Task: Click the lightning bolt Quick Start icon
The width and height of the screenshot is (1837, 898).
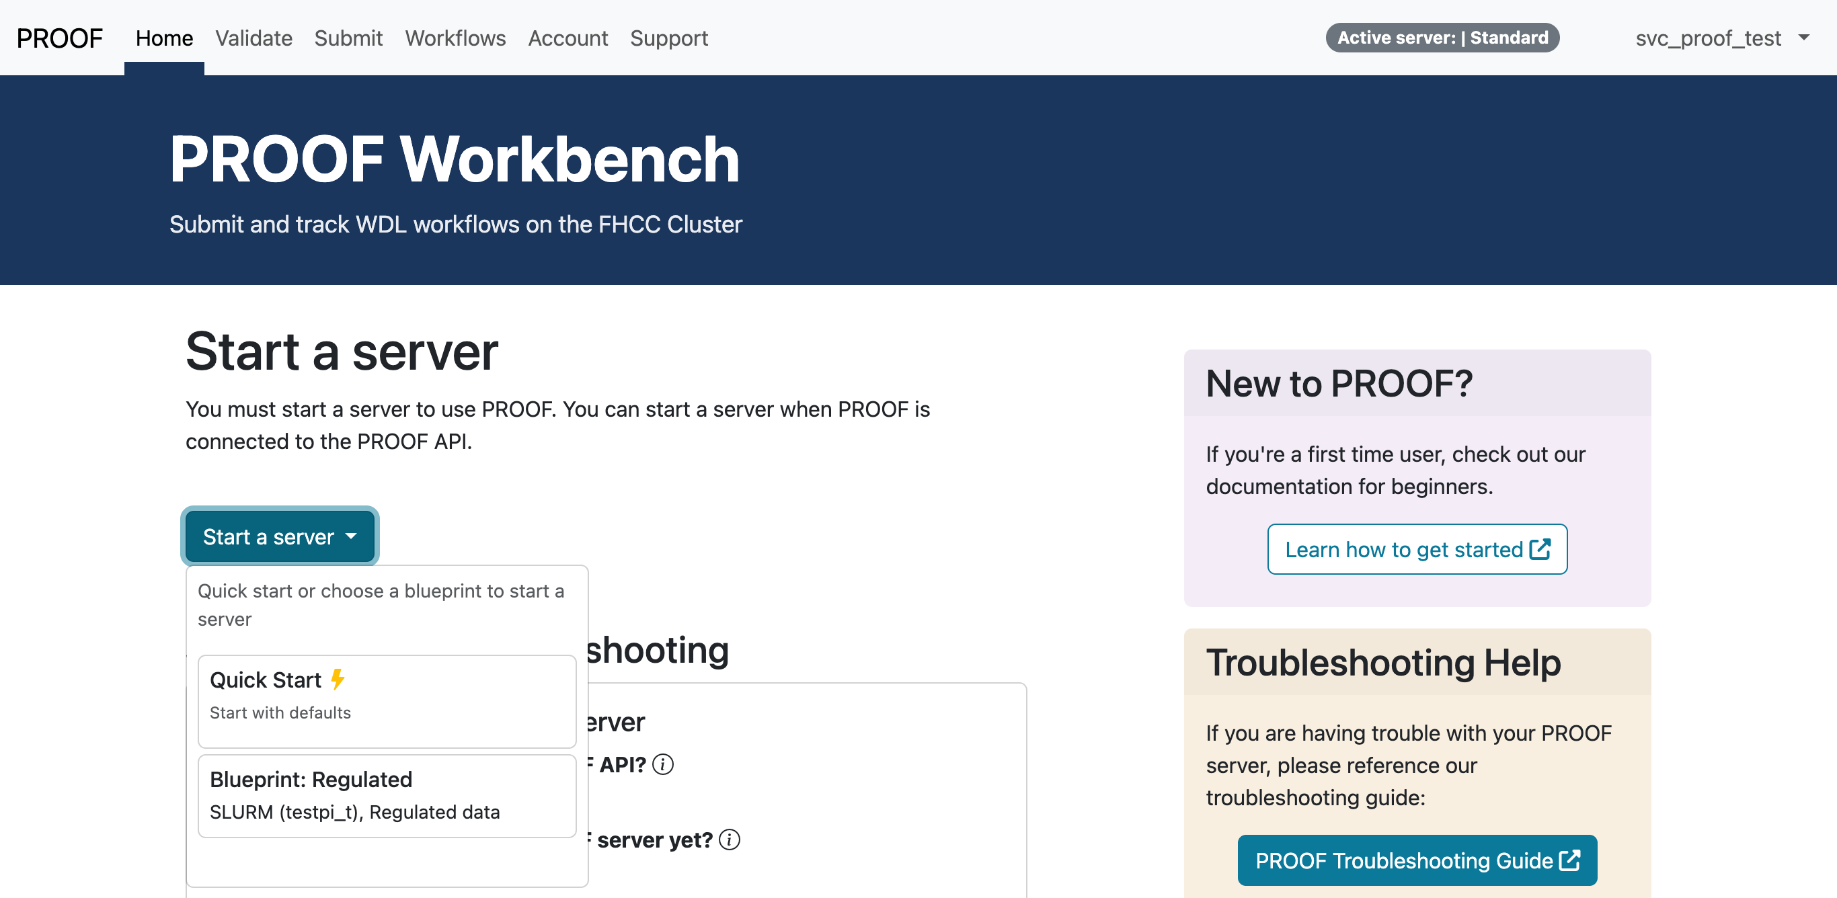Action: click(x=338, y=679)
